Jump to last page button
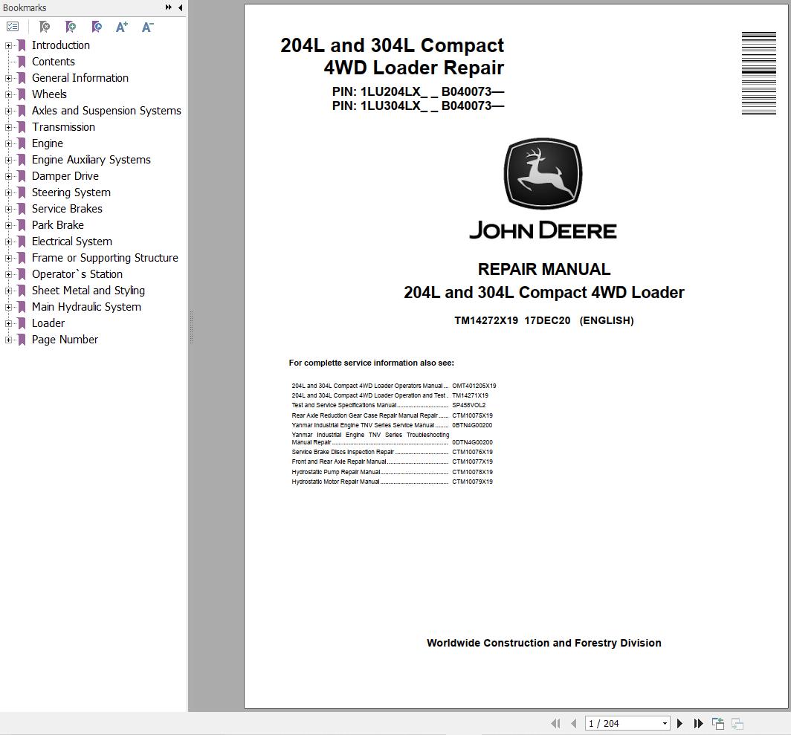Viewport: 791px width, 735px height. pyautogui.click(x=698, y=723)
